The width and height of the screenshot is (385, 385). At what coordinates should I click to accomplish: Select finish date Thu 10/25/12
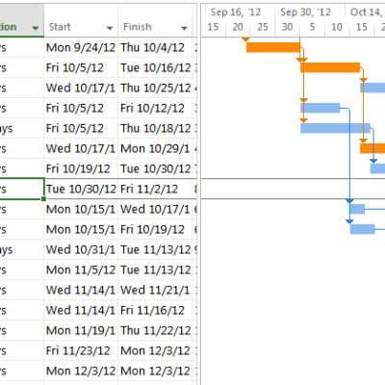(x=156, y=88)
